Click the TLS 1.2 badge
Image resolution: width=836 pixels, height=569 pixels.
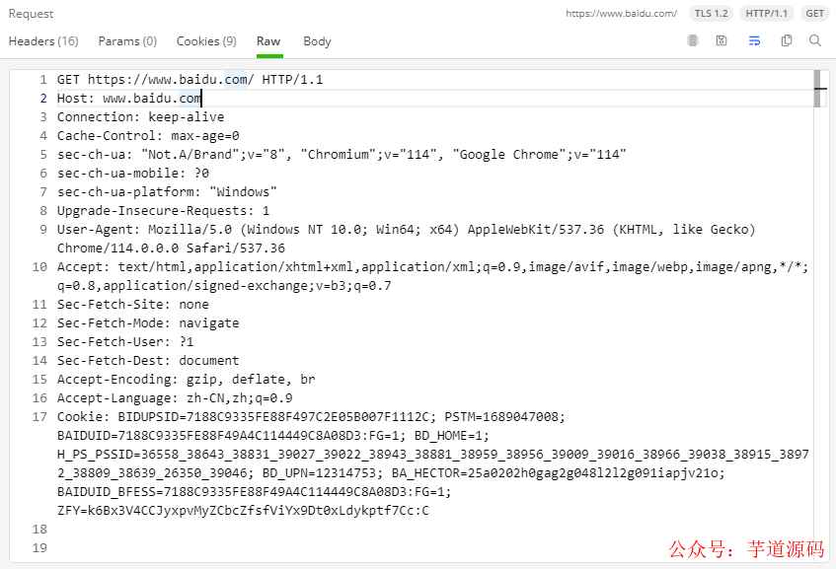(x=711, y=14)
